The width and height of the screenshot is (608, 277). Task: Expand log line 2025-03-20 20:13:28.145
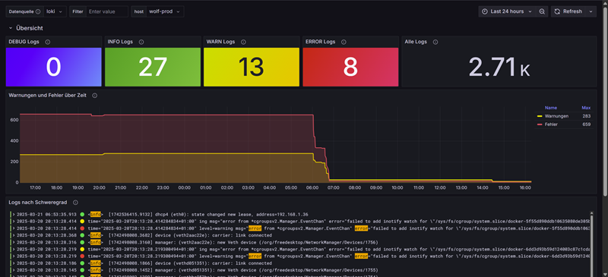point(14,270)
